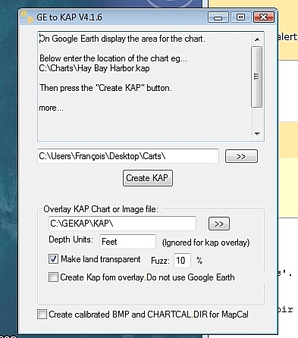Click the instructions scrollbar thumb
The height and width of the screenshot is (338, 298).
pyautogui.click(x=257, y=77)
